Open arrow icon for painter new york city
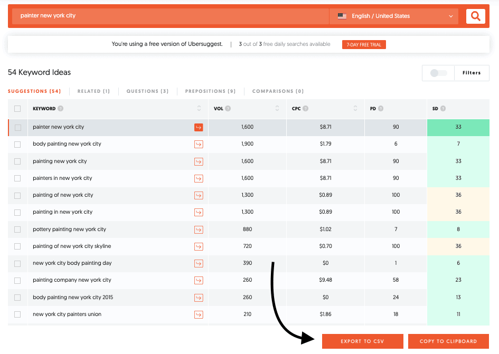The width and height of the screenshot is (499, 354). (x=199, y=127)
